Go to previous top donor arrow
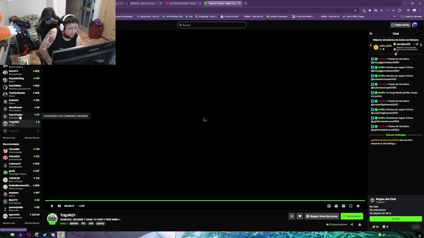The image size is (424, 238). 371,45
